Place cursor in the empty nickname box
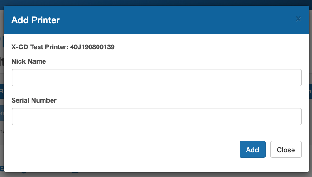 click(156, 78)
